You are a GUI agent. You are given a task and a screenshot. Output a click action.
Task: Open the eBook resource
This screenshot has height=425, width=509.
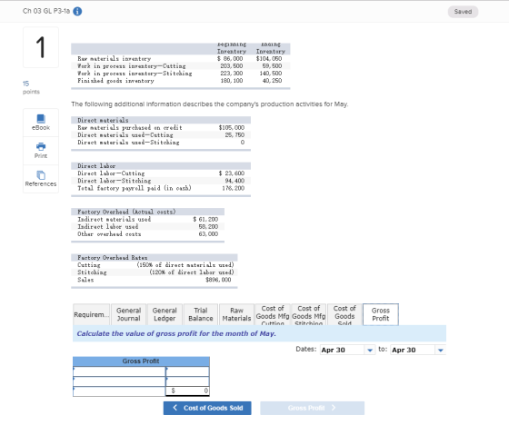[x=41, y=123]
